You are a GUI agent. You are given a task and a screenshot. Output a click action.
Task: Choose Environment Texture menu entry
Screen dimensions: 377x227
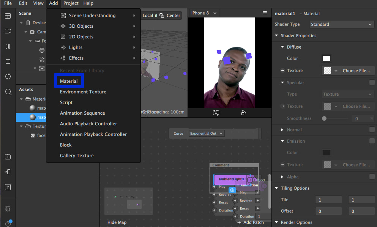click(83, 92)
